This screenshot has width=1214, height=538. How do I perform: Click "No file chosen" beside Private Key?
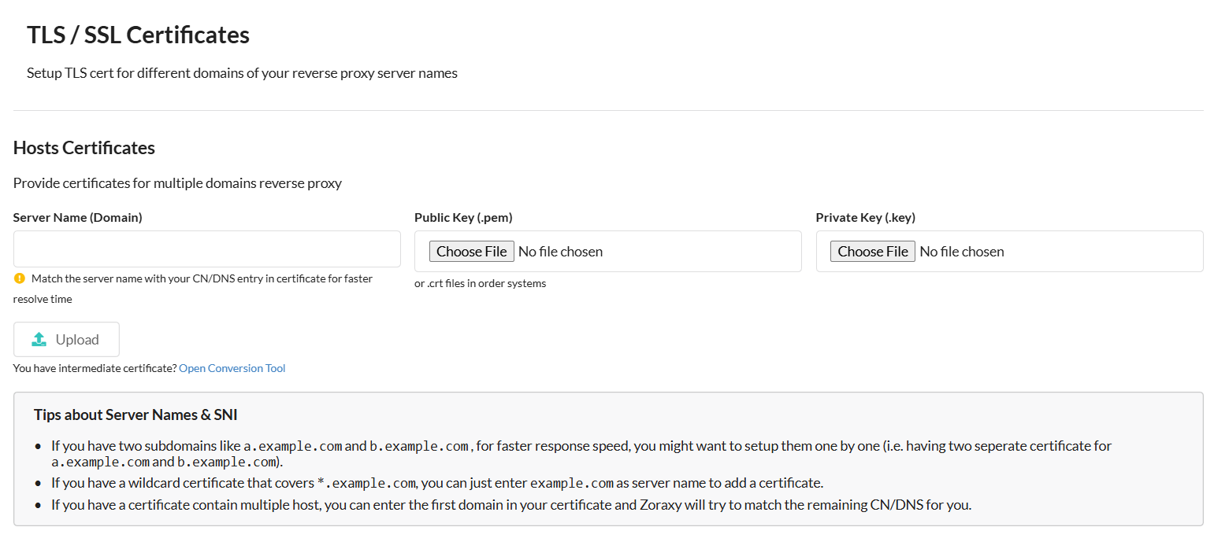(961, 252)
